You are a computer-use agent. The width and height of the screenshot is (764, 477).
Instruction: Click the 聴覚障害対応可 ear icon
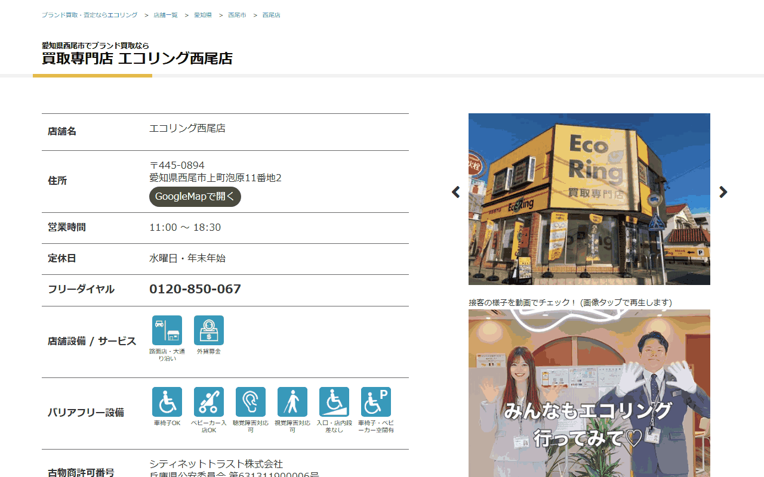pyautogui.click(x=251, y=402)
